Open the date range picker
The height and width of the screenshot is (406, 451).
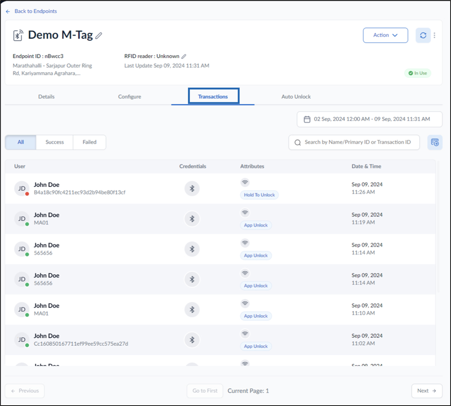tap(369, 119)
